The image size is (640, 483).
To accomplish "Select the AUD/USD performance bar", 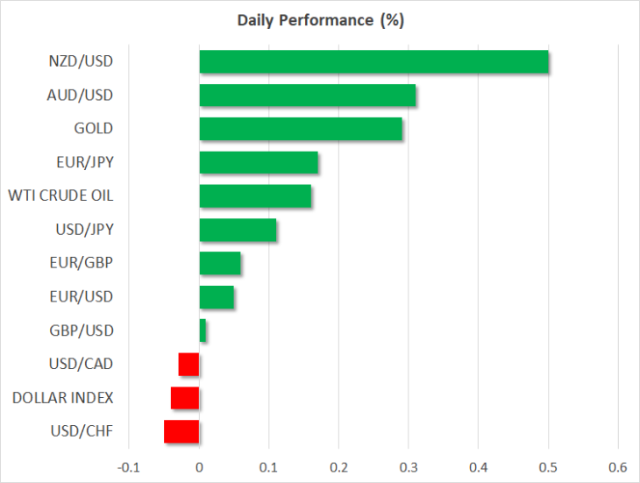I will (x=308, y=96).
